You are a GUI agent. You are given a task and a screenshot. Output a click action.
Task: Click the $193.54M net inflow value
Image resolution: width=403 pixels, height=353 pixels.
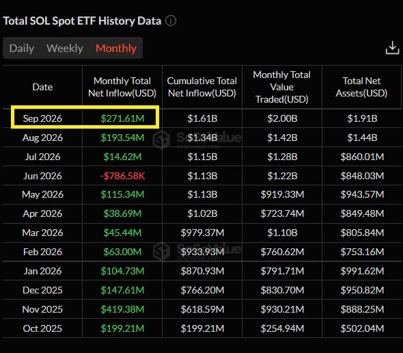[122, 138]
